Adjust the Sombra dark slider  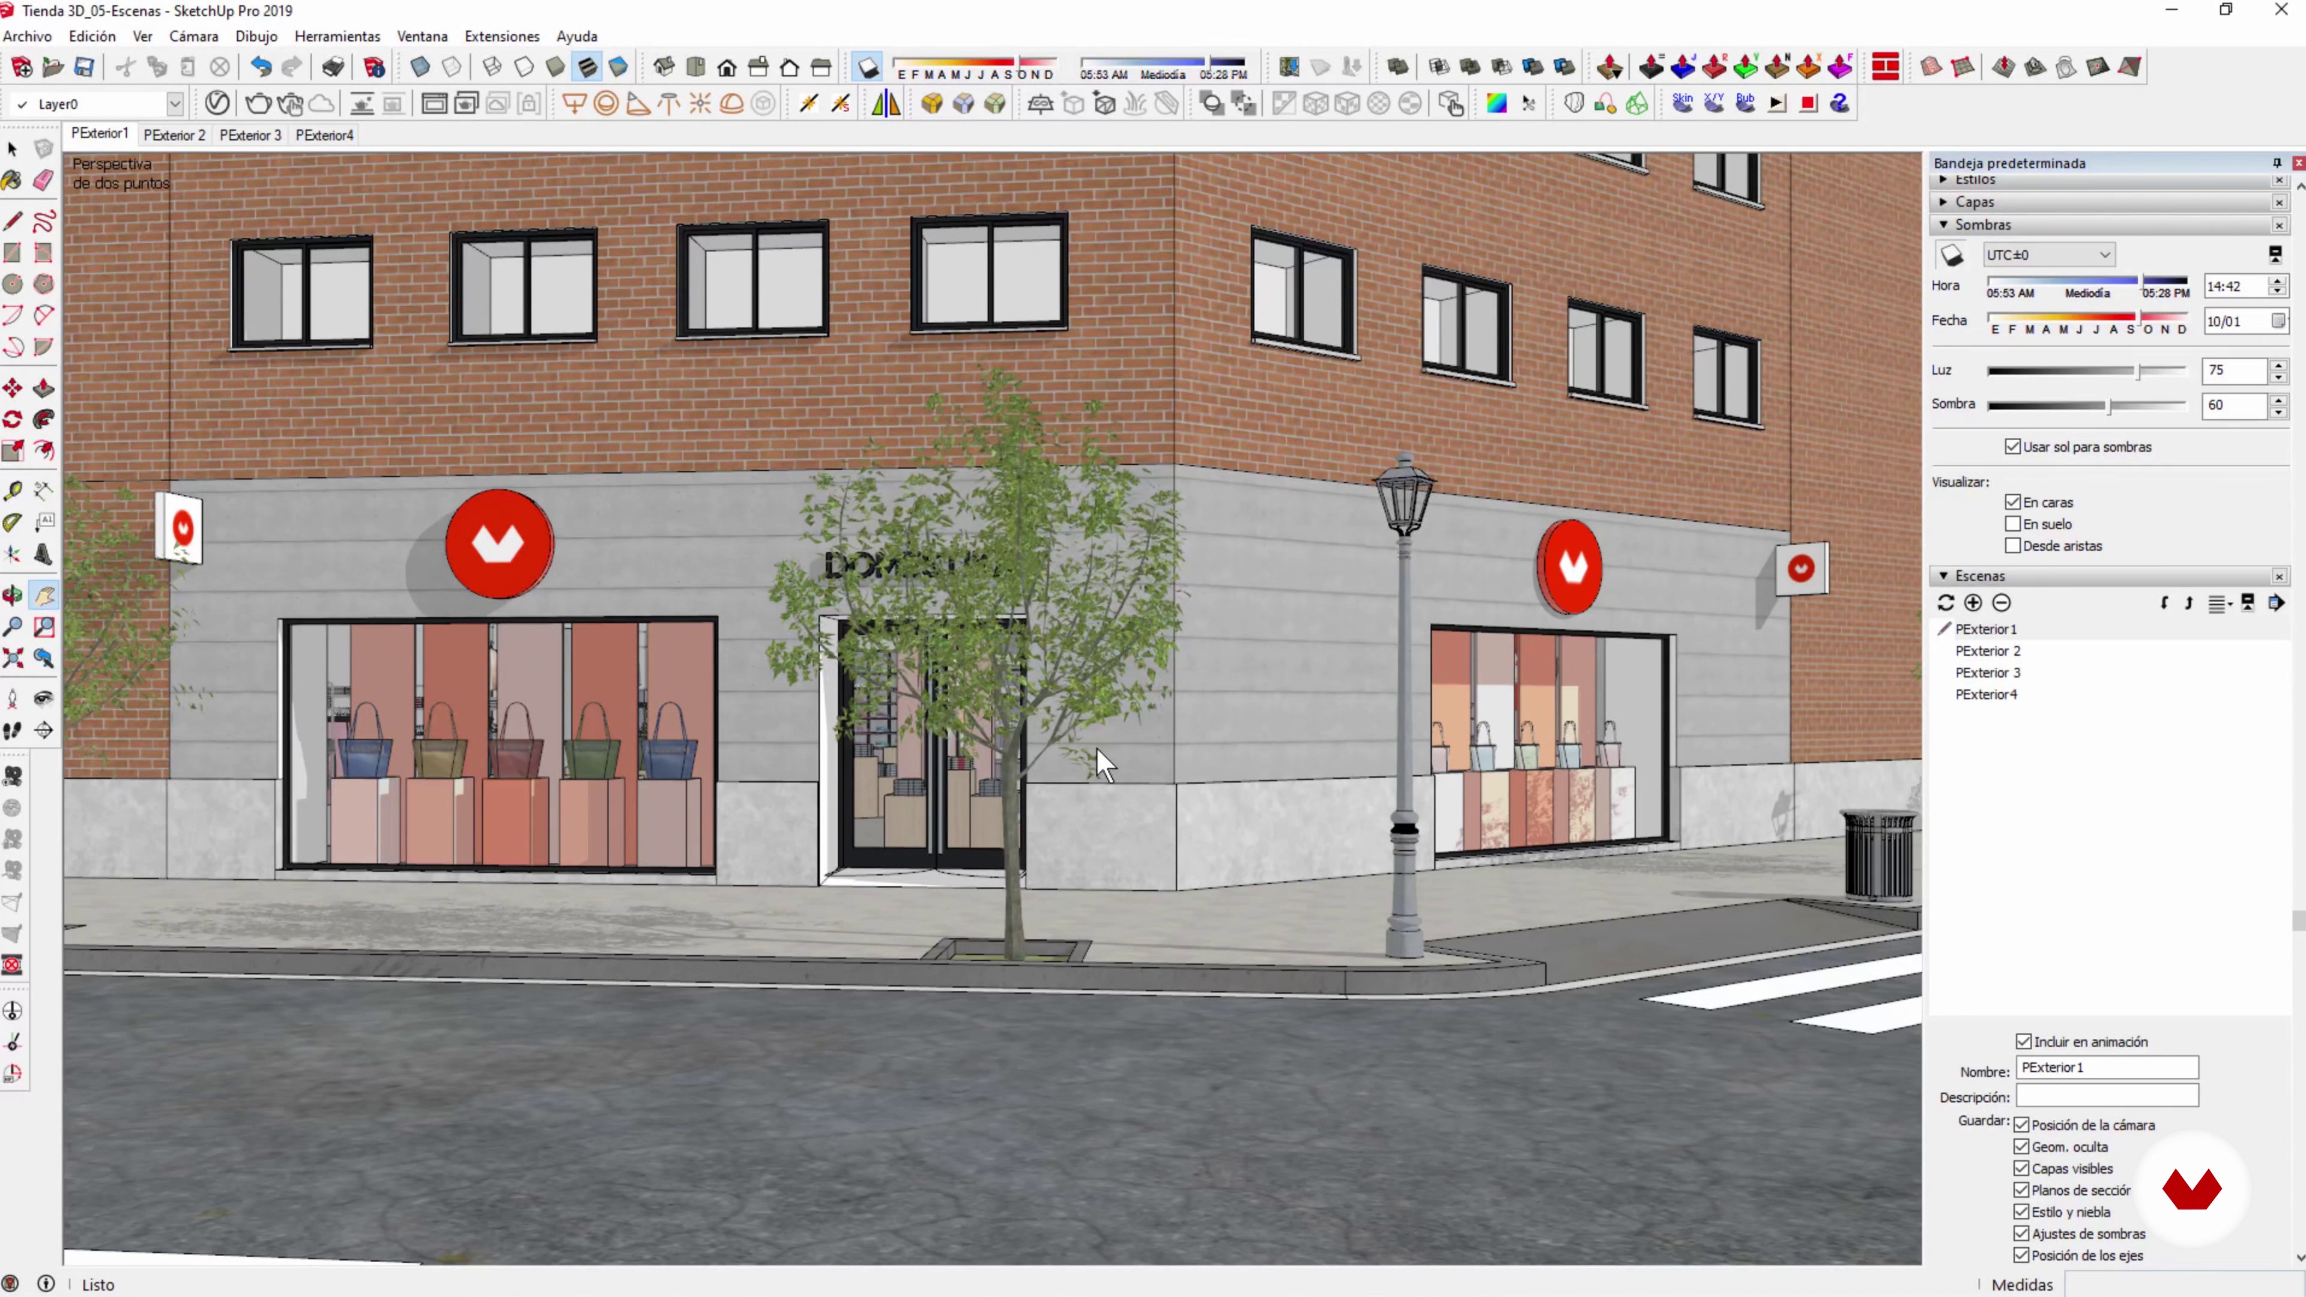2087,405
